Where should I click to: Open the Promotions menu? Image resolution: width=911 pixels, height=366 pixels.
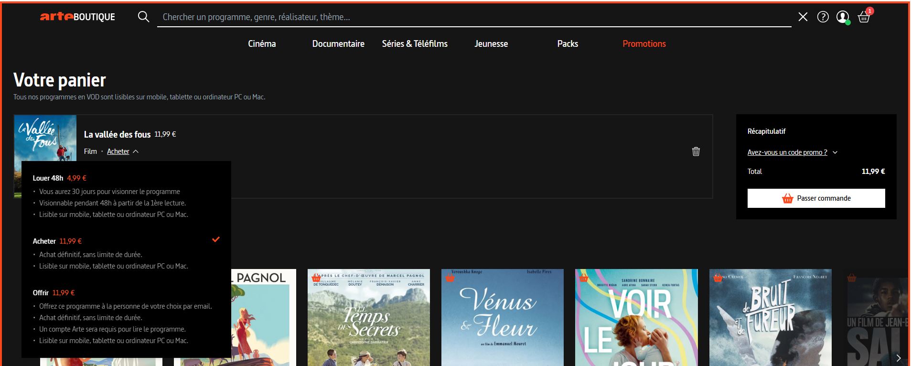point(644,43)
